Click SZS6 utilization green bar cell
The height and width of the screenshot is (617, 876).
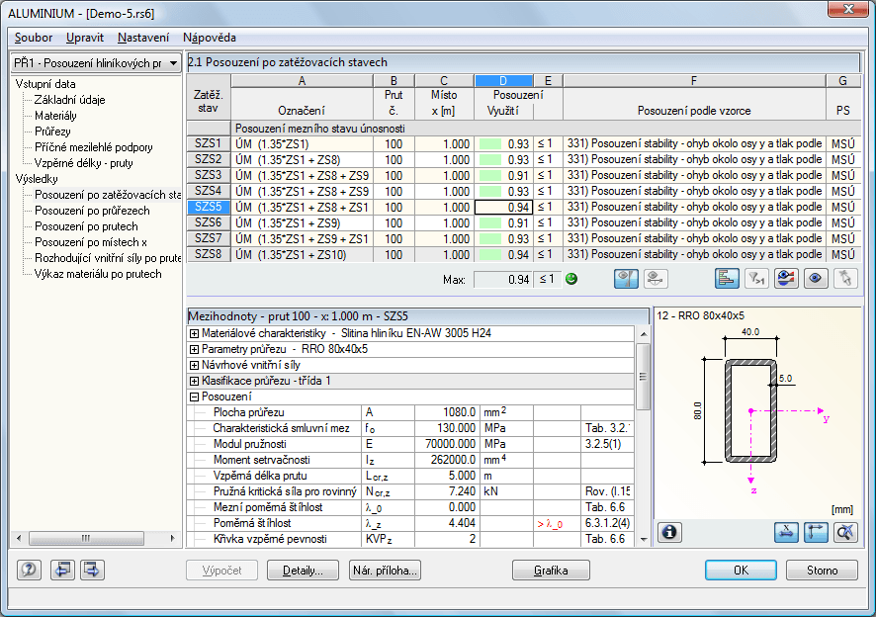[503, 223]
